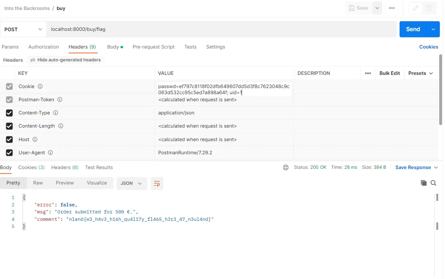This screenshot has height=279, width=445.
Task: Click the three-dots more actions icon
Action: click(x=392, y=8)
